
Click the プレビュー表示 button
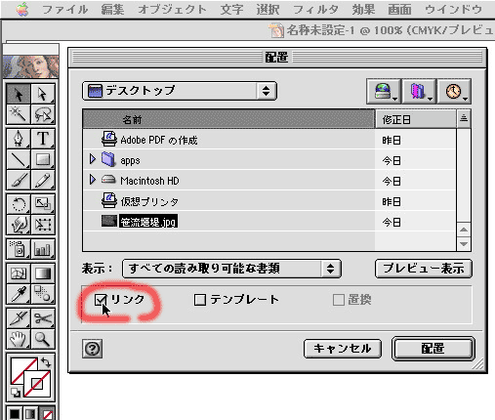pyautogui.click(x=424, y=269)
